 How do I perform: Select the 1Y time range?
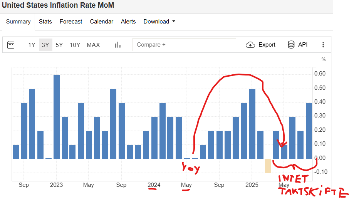(32, 45)
